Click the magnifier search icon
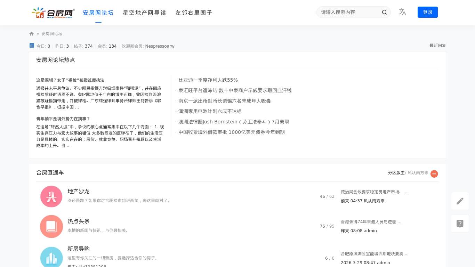 384,12
